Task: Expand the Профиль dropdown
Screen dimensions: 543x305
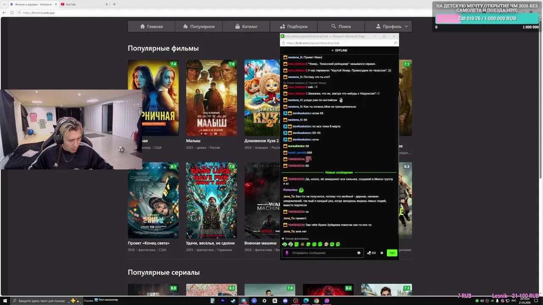Action: (388, 26)
